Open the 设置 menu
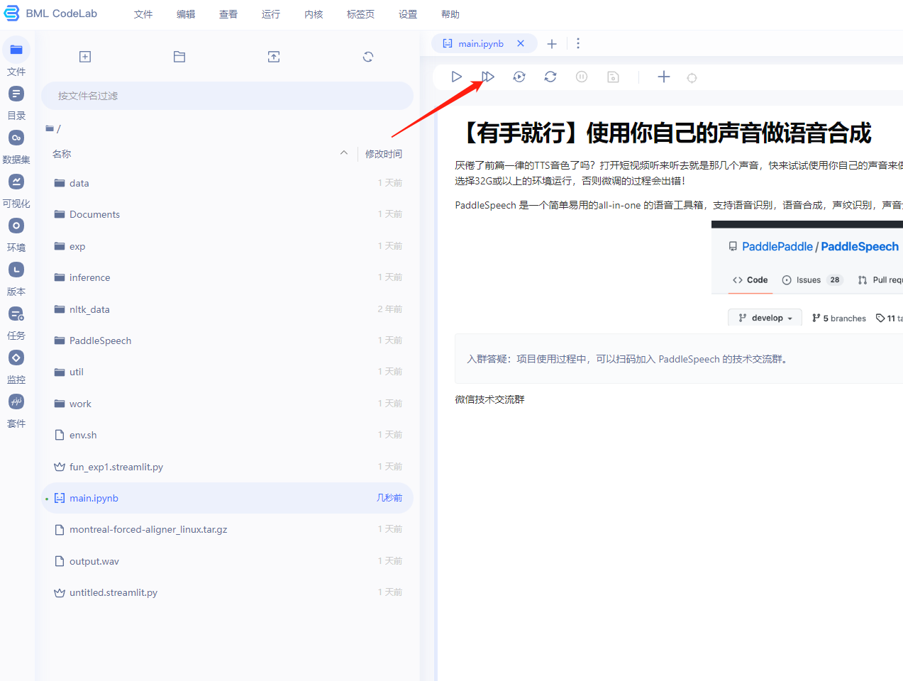 pos(408,14)
